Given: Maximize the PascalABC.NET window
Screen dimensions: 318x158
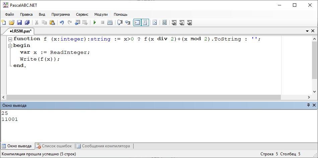Looking at the screenshot, I should pyautogui.click(x=295, y=5).
